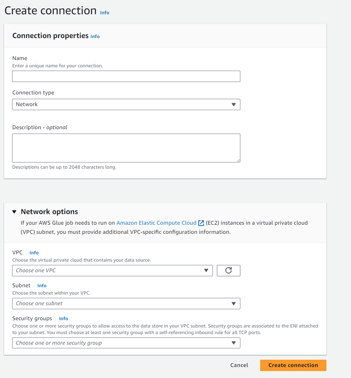Click the Cancel button
Viewport: 351px width, 378px height.
point(239,365)
